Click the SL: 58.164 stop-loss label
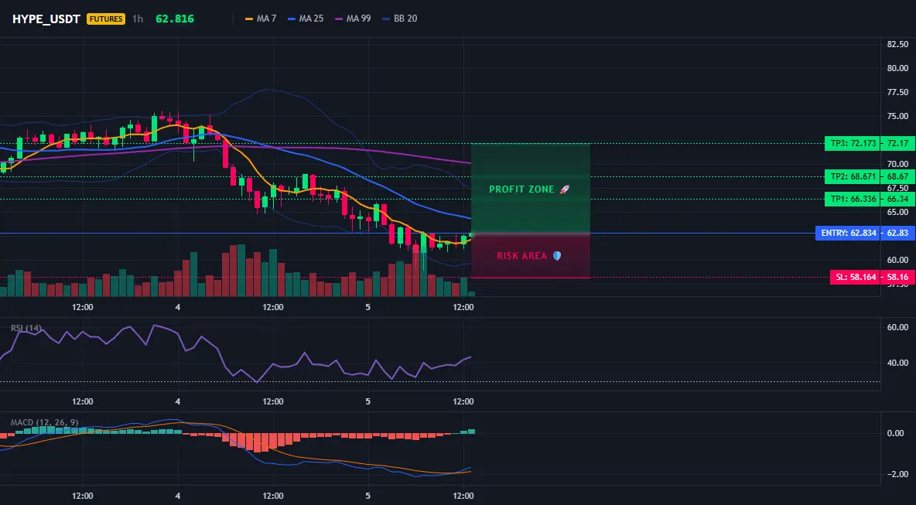This screenshot has width=916, height=505. tap(855, 278)
